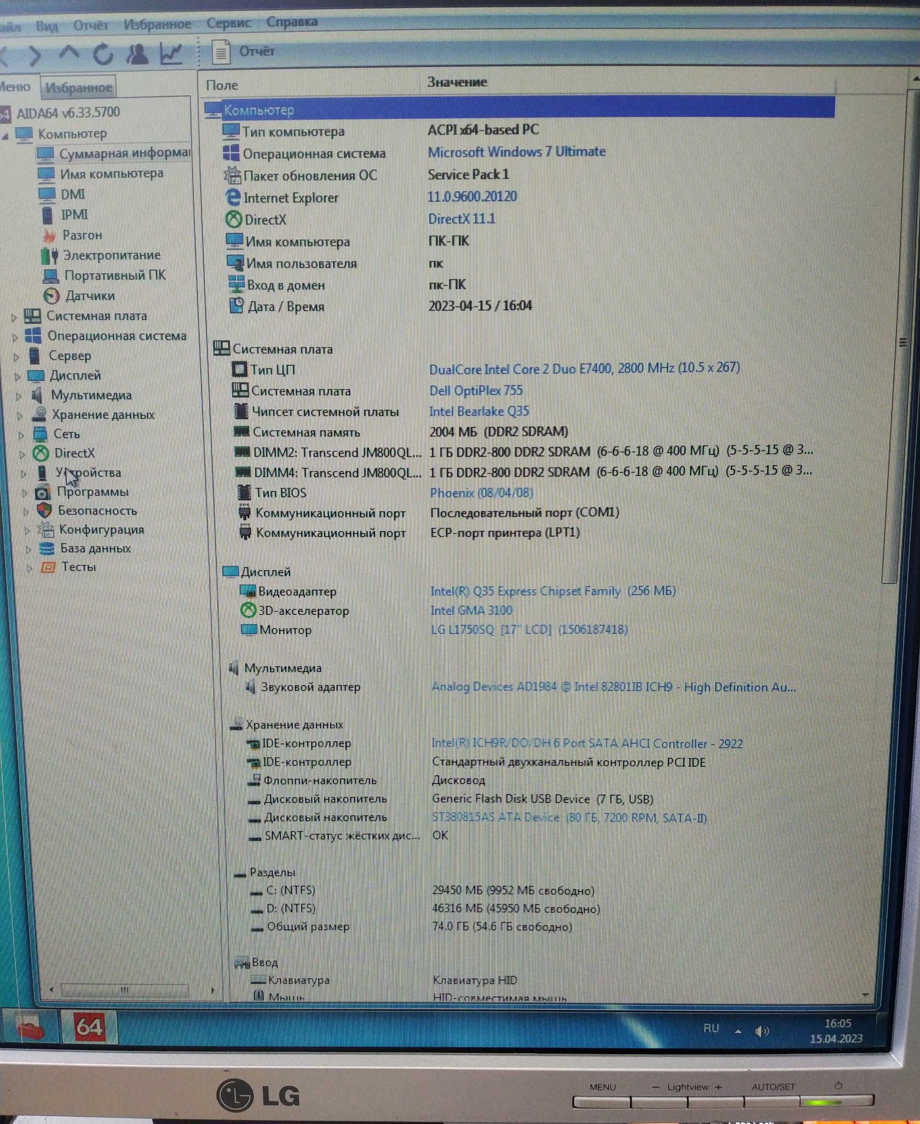Click the Конфигурация tree icon

(x=46, y=530)
